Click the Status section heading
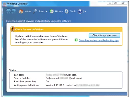The height and width of the screenshot is (98, 130). pos(13,70)
